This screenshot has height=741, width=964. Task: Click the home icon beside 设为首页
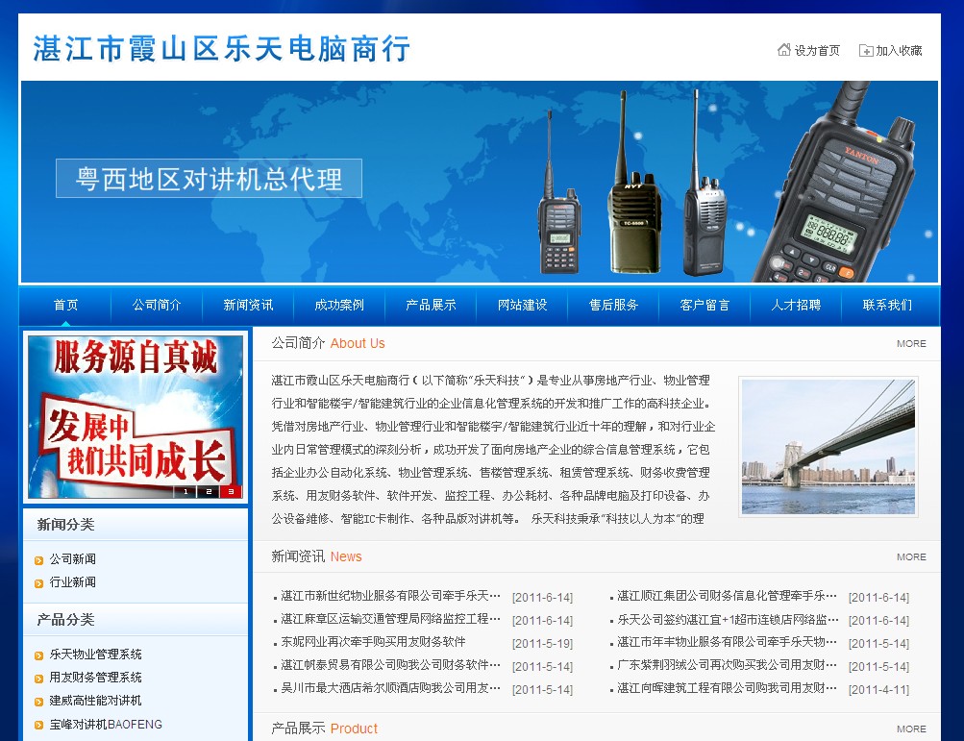[783, 50]
